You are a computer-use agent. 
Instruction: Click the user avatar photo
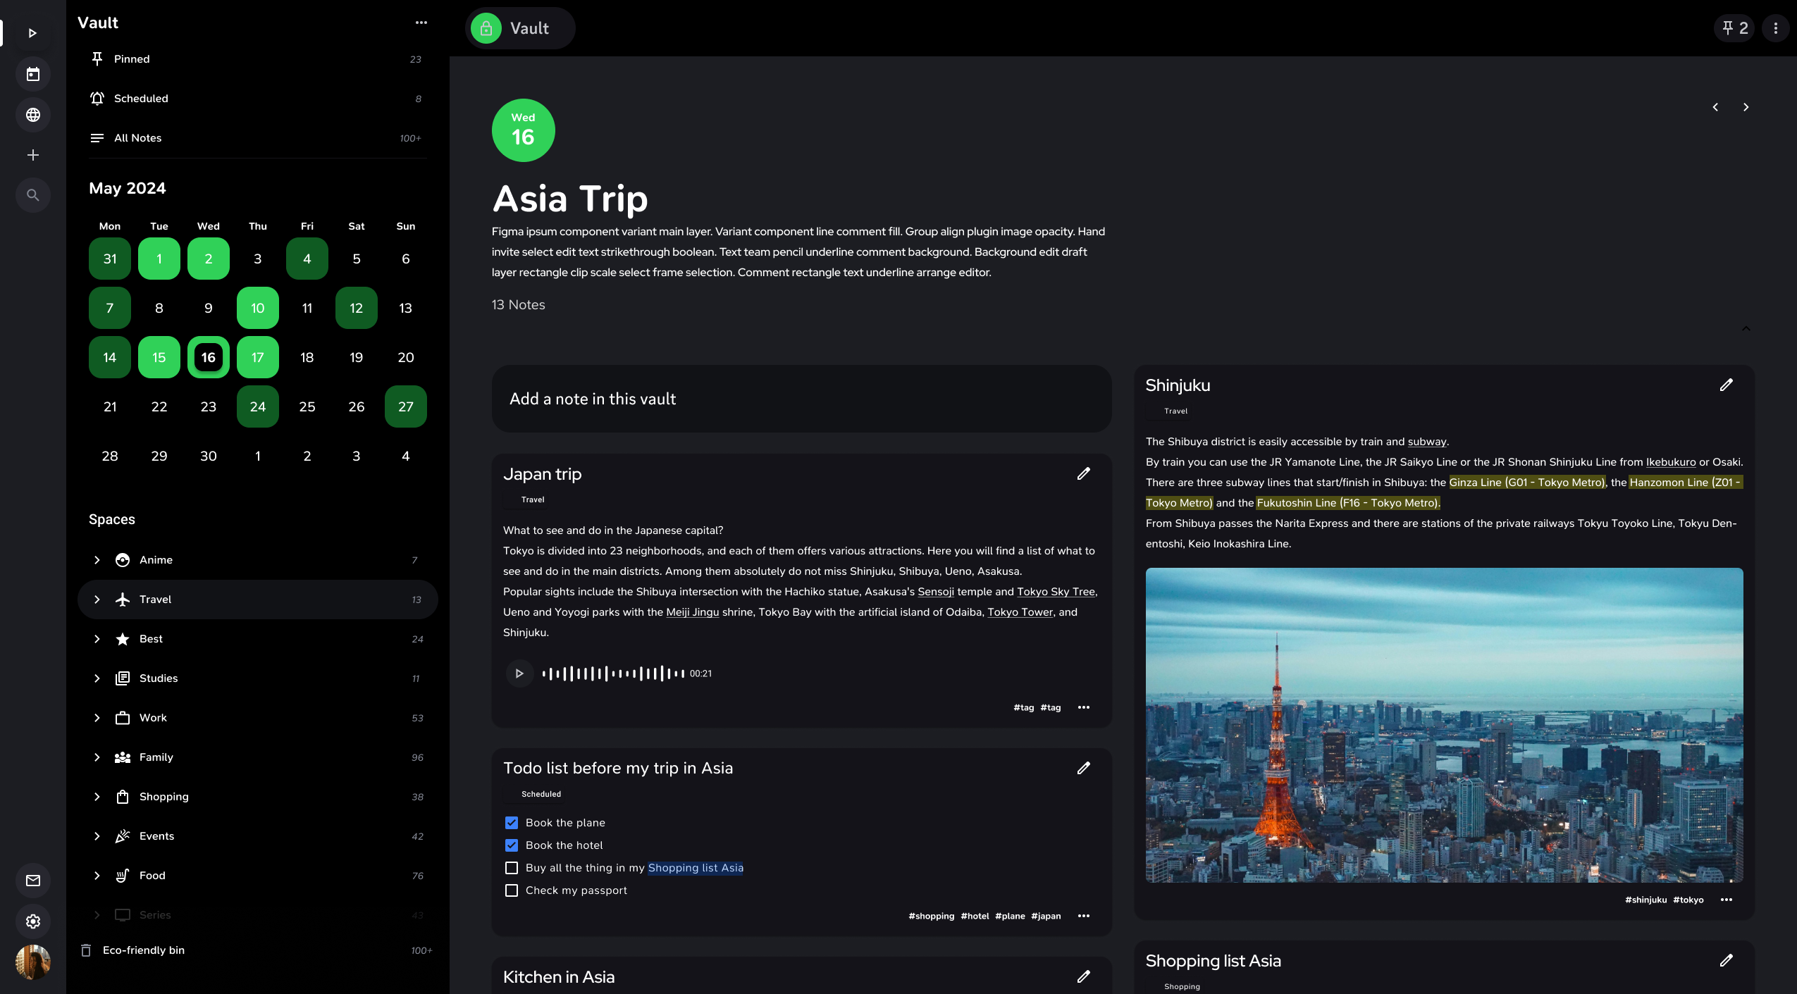click(x=33, y=962)
